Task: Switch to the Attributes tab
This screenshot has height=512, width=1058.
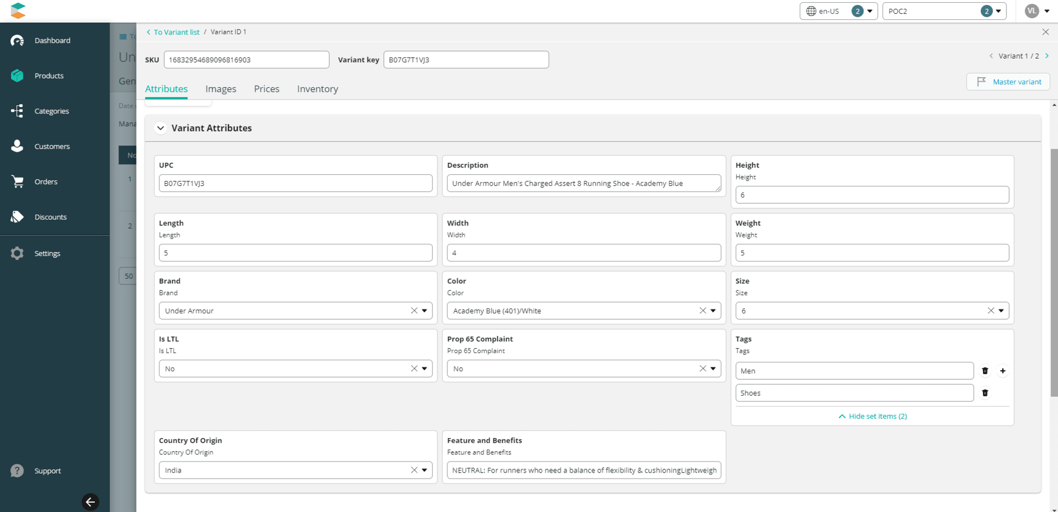Action: click(166, 89)
